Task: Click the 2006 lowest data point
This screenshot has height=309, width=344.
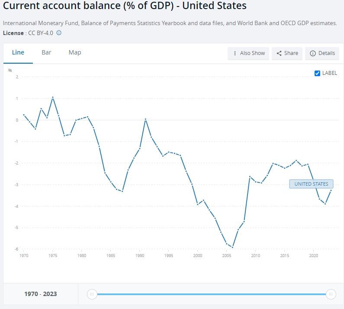Action: point(233,248)
